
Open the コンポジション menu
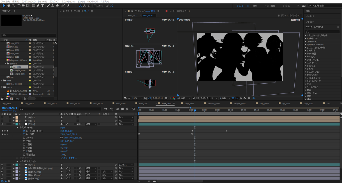click(29, 1)
